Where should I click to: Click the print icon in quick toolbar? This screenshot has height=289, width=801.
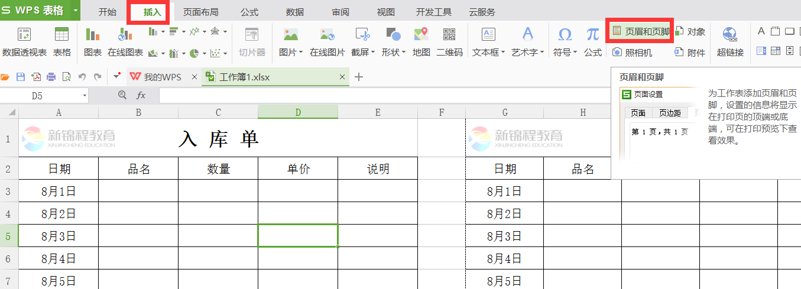(x=51, y=77)
